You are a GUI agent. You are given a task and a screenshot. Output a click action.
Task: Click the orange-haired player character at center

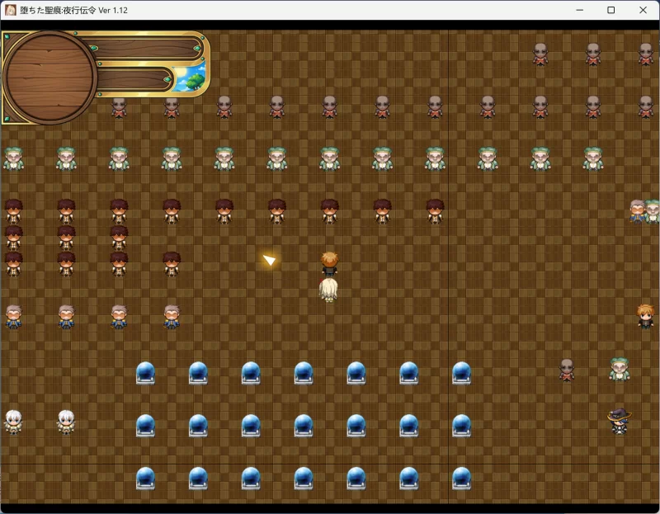pyautogui.click(x=329, y=263)
